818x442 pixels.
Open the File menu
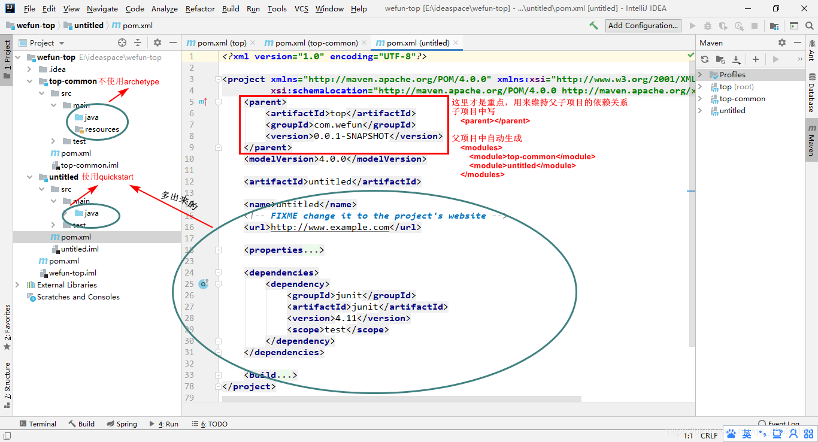click(x=29, y=9)
